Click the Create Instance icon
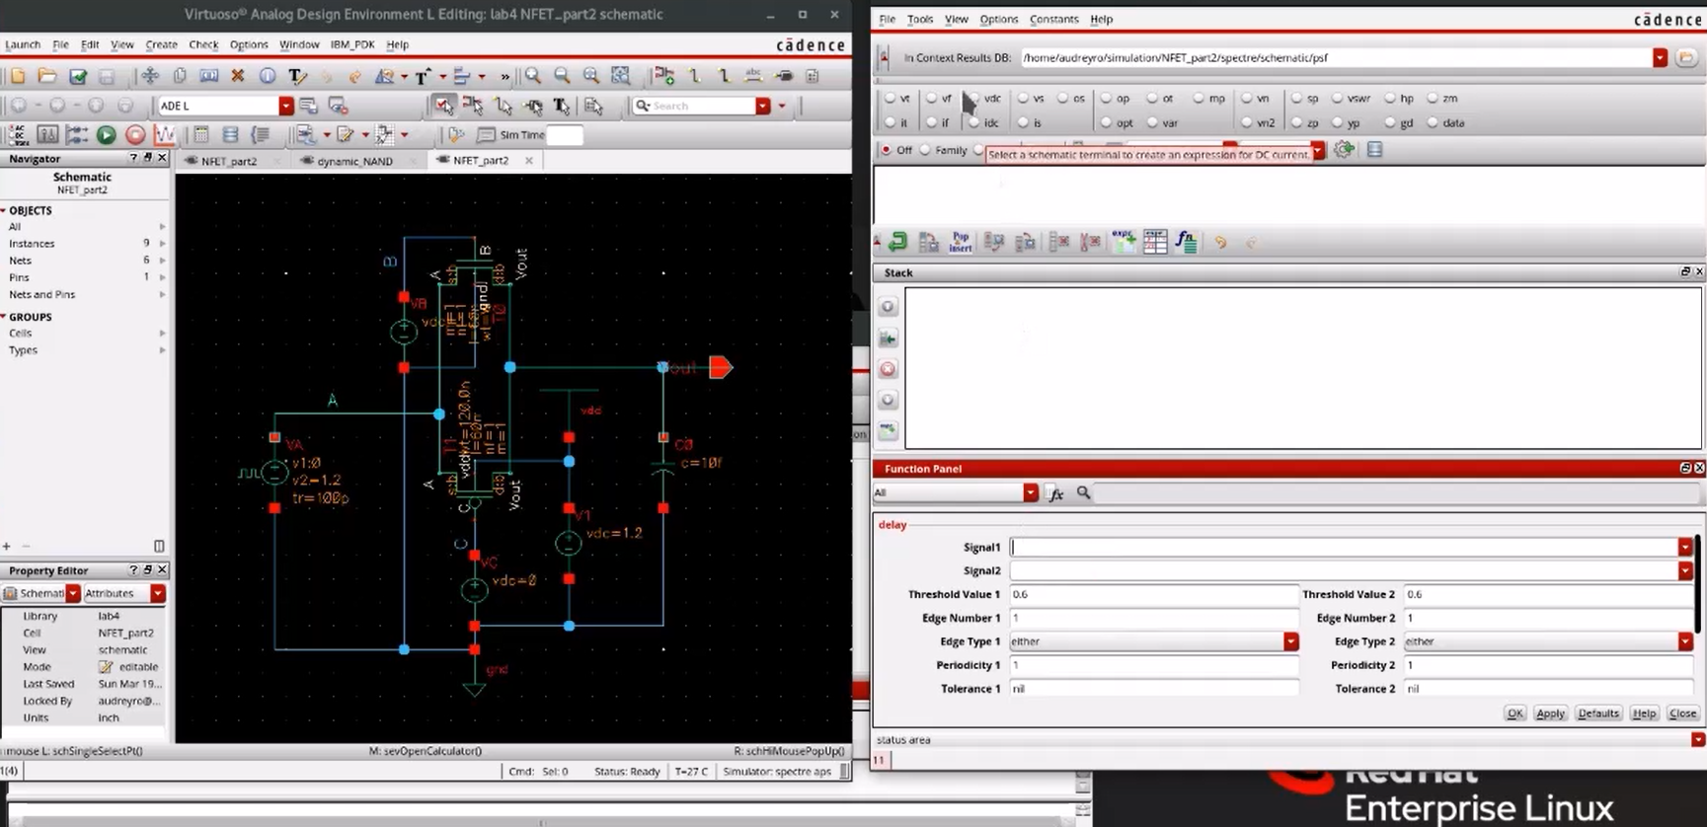 [x=664, y=76]
